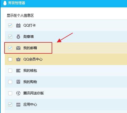Viewport: 127px width, 113px height.
Task: Enable the QQ会员中心 checkbox
Action: point(10,59)
